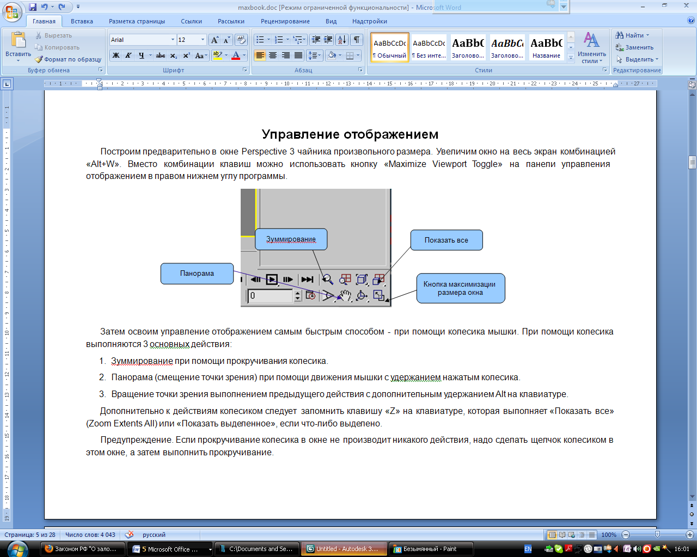
Task: Toggle strikethrough formatting
Action: 161,55
